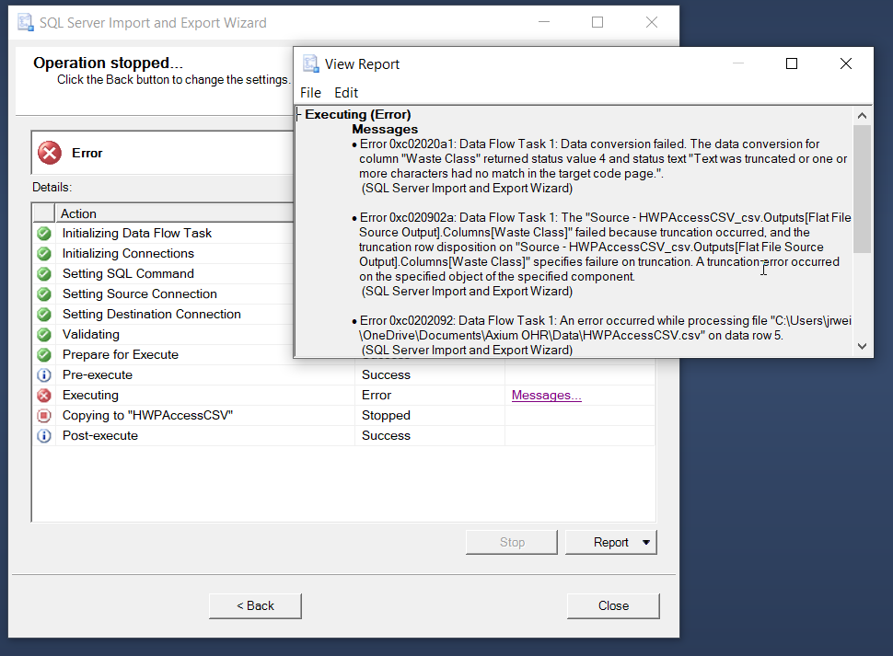Select the Validating row text
893x656 pixels.
point(90,335)
